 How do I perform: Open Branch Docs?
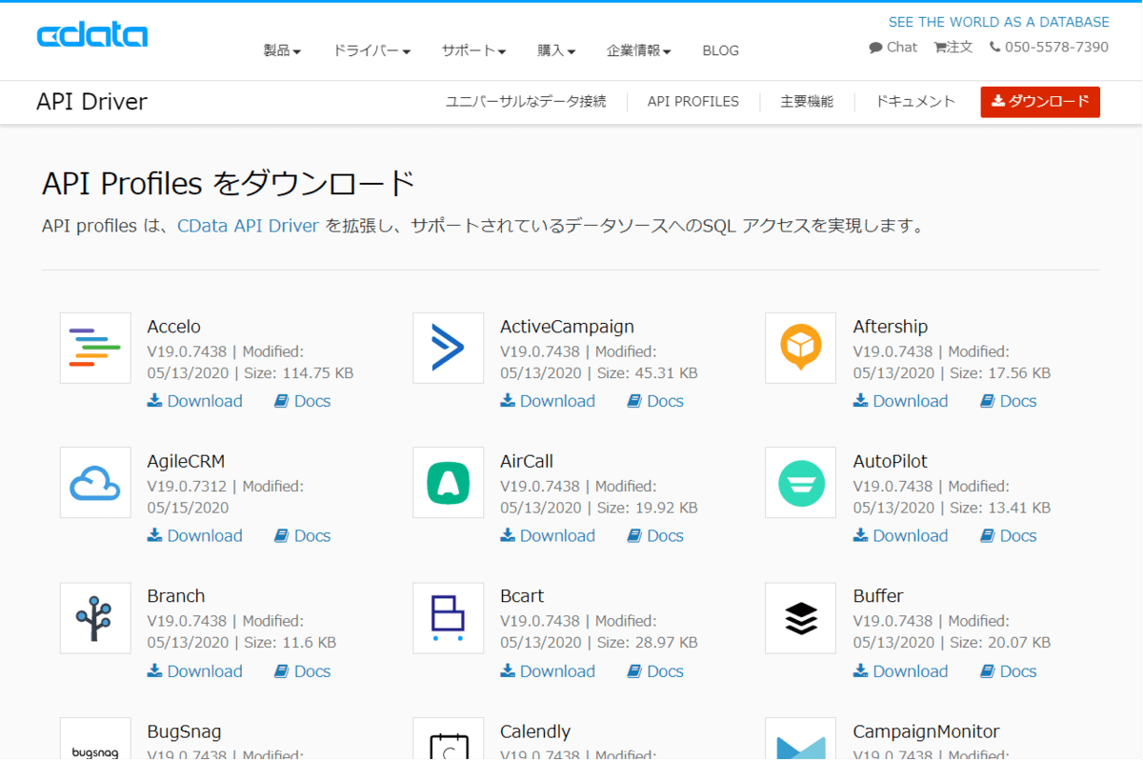pyautogui.click(x=303, y=671)
